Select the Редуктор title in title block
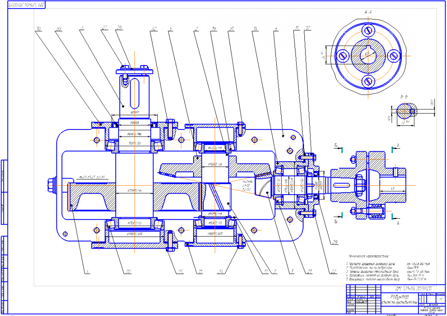Screen dimensions: 447x316 pos(399,297)
